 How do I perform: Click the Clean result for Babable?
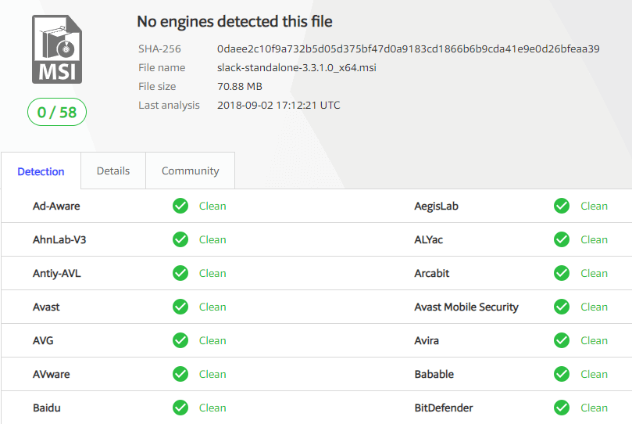click(594, 374)
